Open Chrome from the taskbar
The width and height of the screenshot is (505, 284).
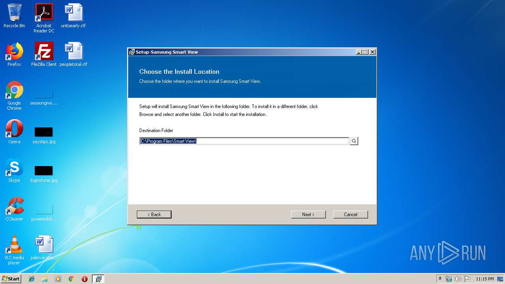click(x=71, y=279)
